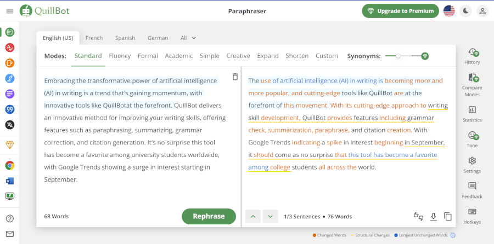494x244 pixels.
Task: Open History panel
Action: coord(472,56)
